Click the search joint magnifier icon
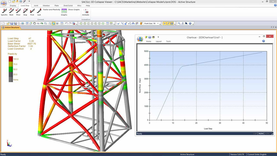The width and height of the screenshot is (277, 156). pos(179,23)
